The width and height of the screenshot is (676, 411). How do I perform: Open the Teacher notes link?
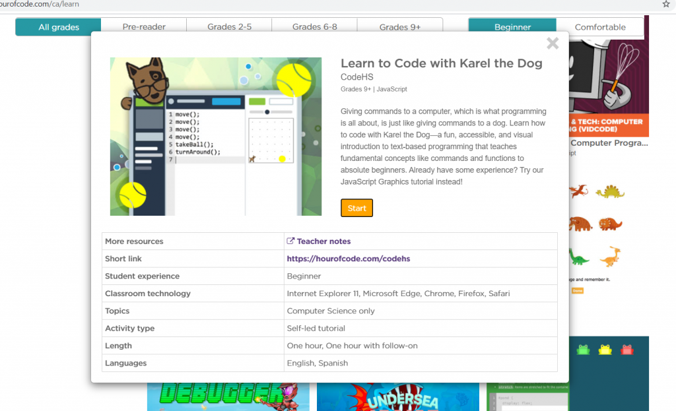323,241
